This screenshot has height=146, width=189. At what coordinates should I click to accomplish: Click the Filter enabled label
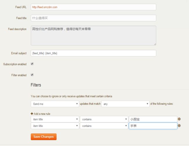pyautogui.click(x=19, y=75)
